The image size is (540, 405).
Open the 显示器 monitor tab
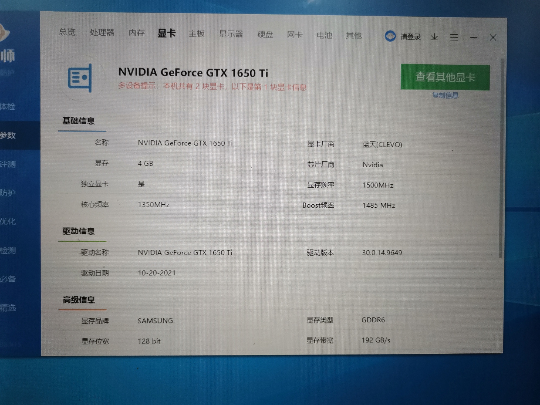point(231,34)
